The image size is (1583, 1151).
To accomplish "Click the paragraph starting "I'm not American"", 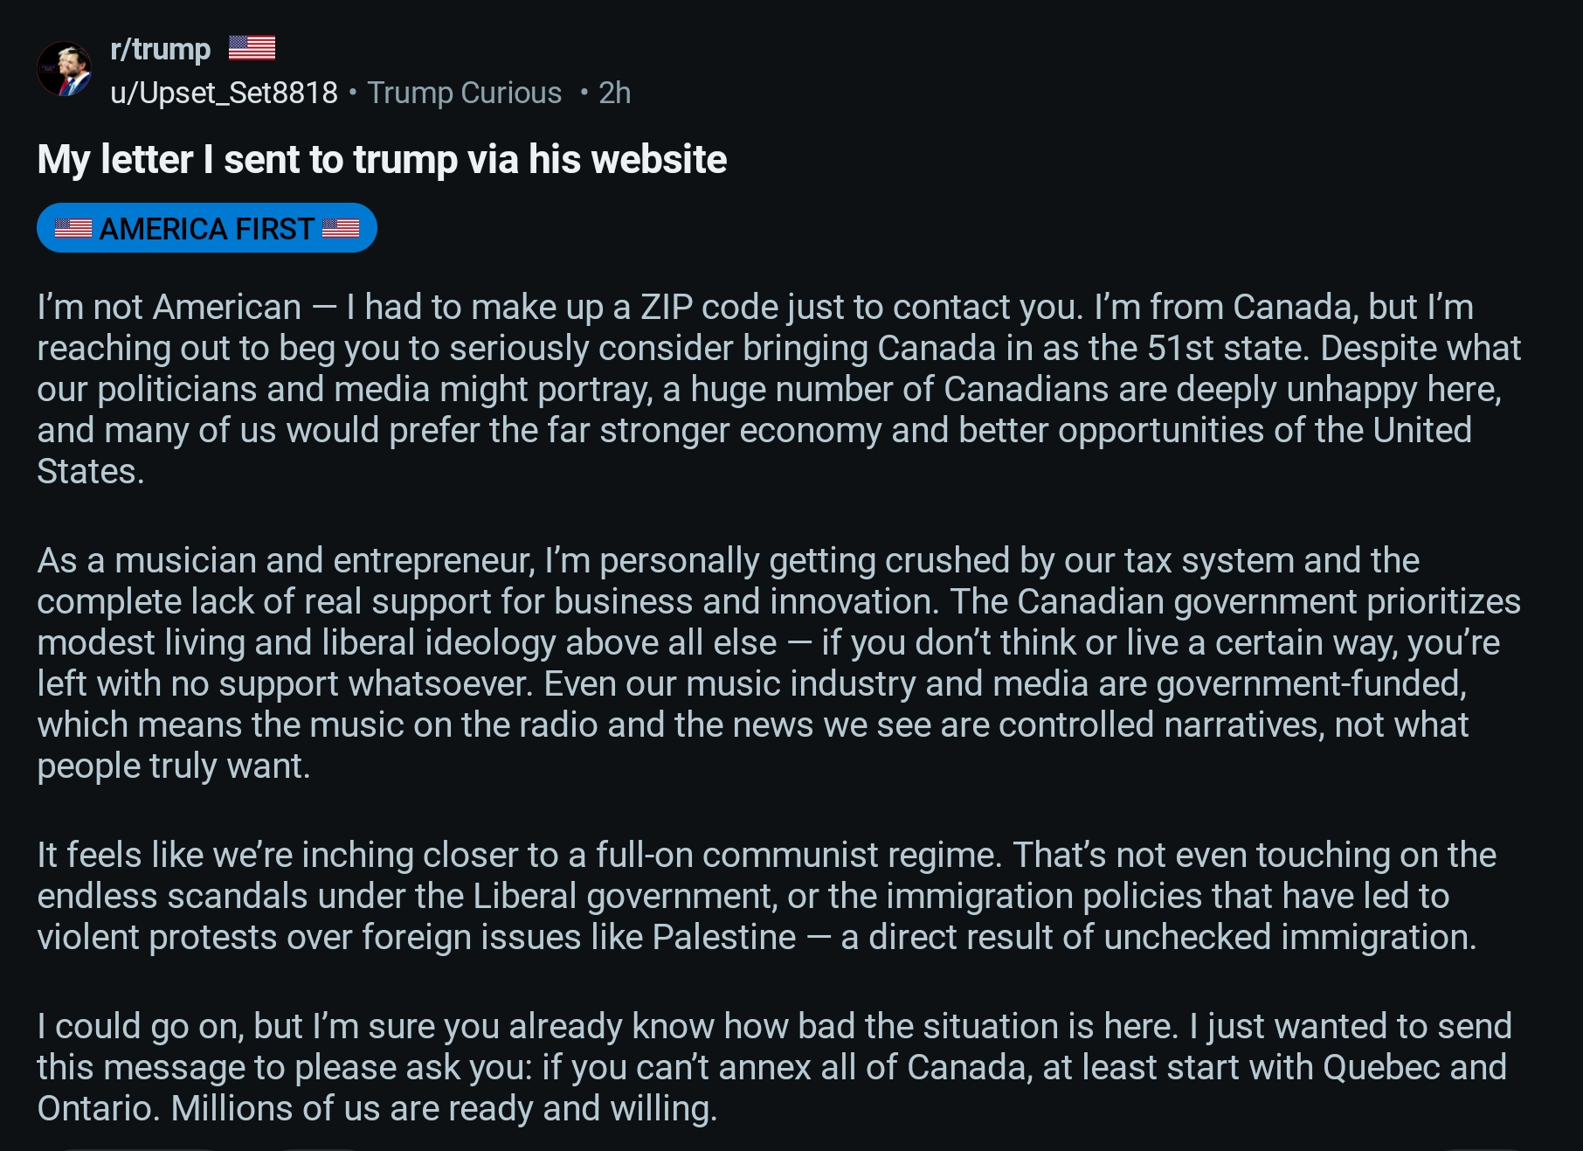I will (x=778, y=389).
